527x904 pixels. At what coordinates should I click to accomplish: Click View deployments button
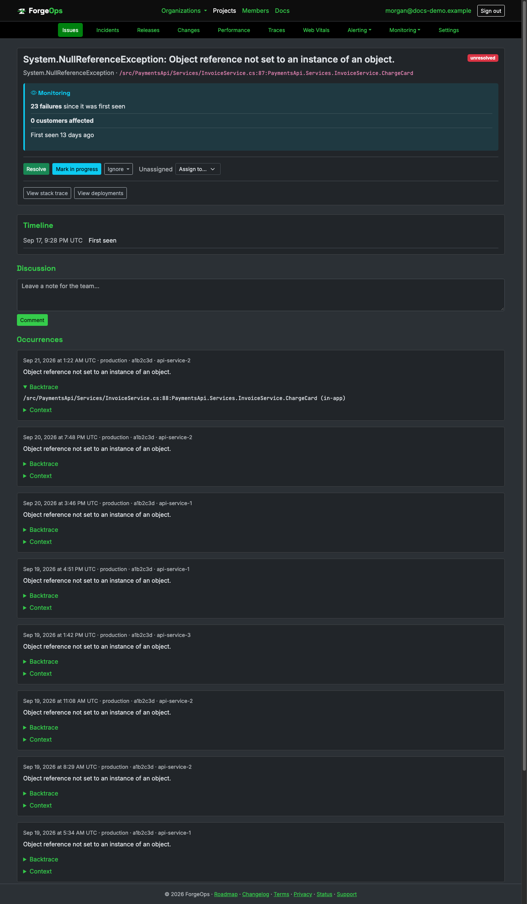[x=101, y=193]
